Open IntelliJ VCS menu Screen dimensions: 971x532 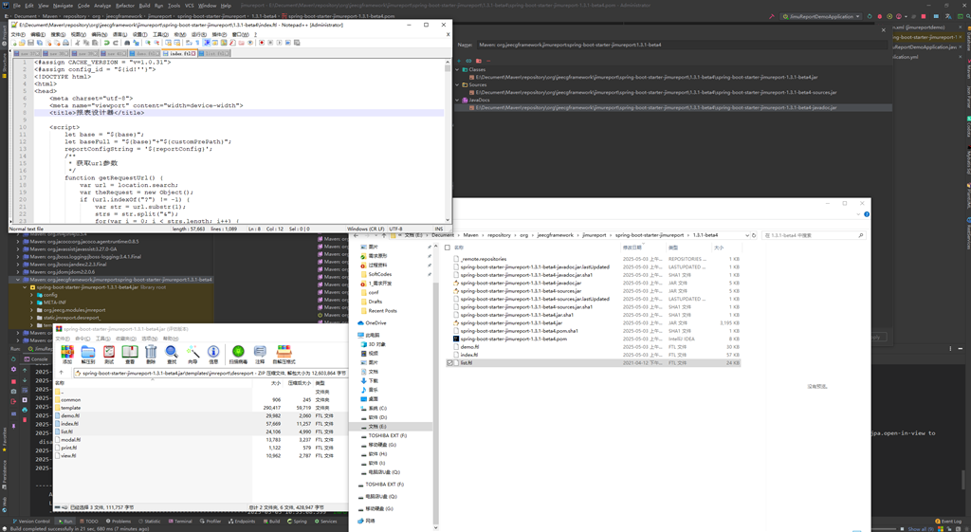point(190,6)
